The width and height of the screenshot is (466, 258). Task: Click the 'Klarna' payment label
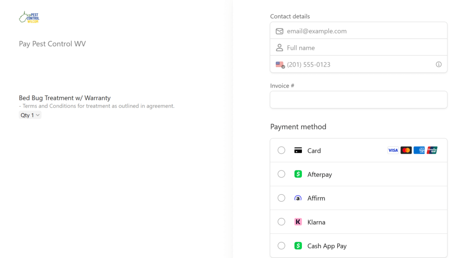click(316, 222)
